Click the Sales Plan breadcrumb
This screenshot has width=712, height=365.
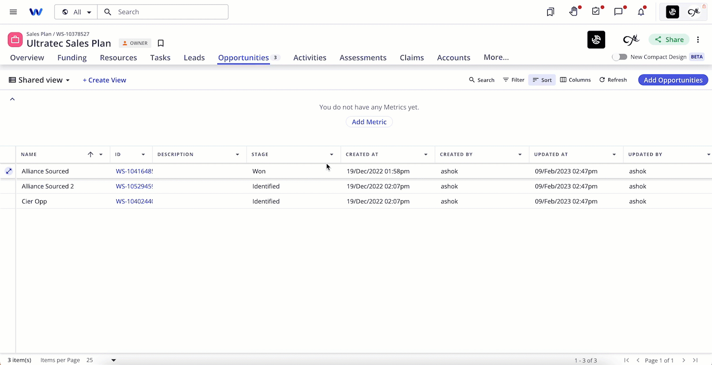point(40,34)
